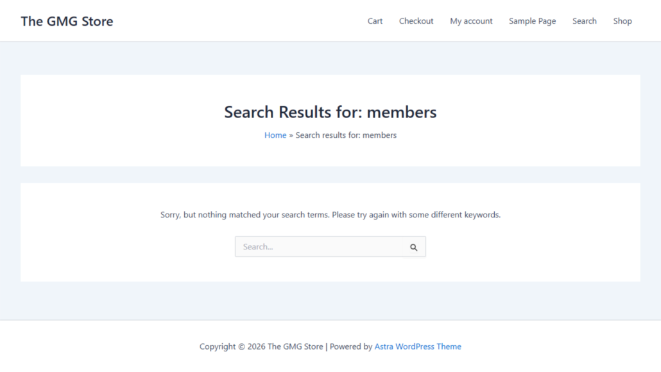Click the Search Results for: members heading
This screenshot has width=661, height=372.
click(330, 112)
